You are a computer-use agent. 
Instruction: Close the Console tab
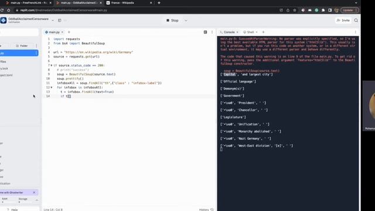[237, 32]
